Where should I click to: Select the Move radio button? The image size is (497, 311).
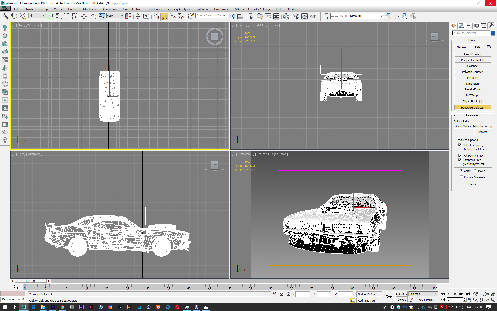(475, 171)
